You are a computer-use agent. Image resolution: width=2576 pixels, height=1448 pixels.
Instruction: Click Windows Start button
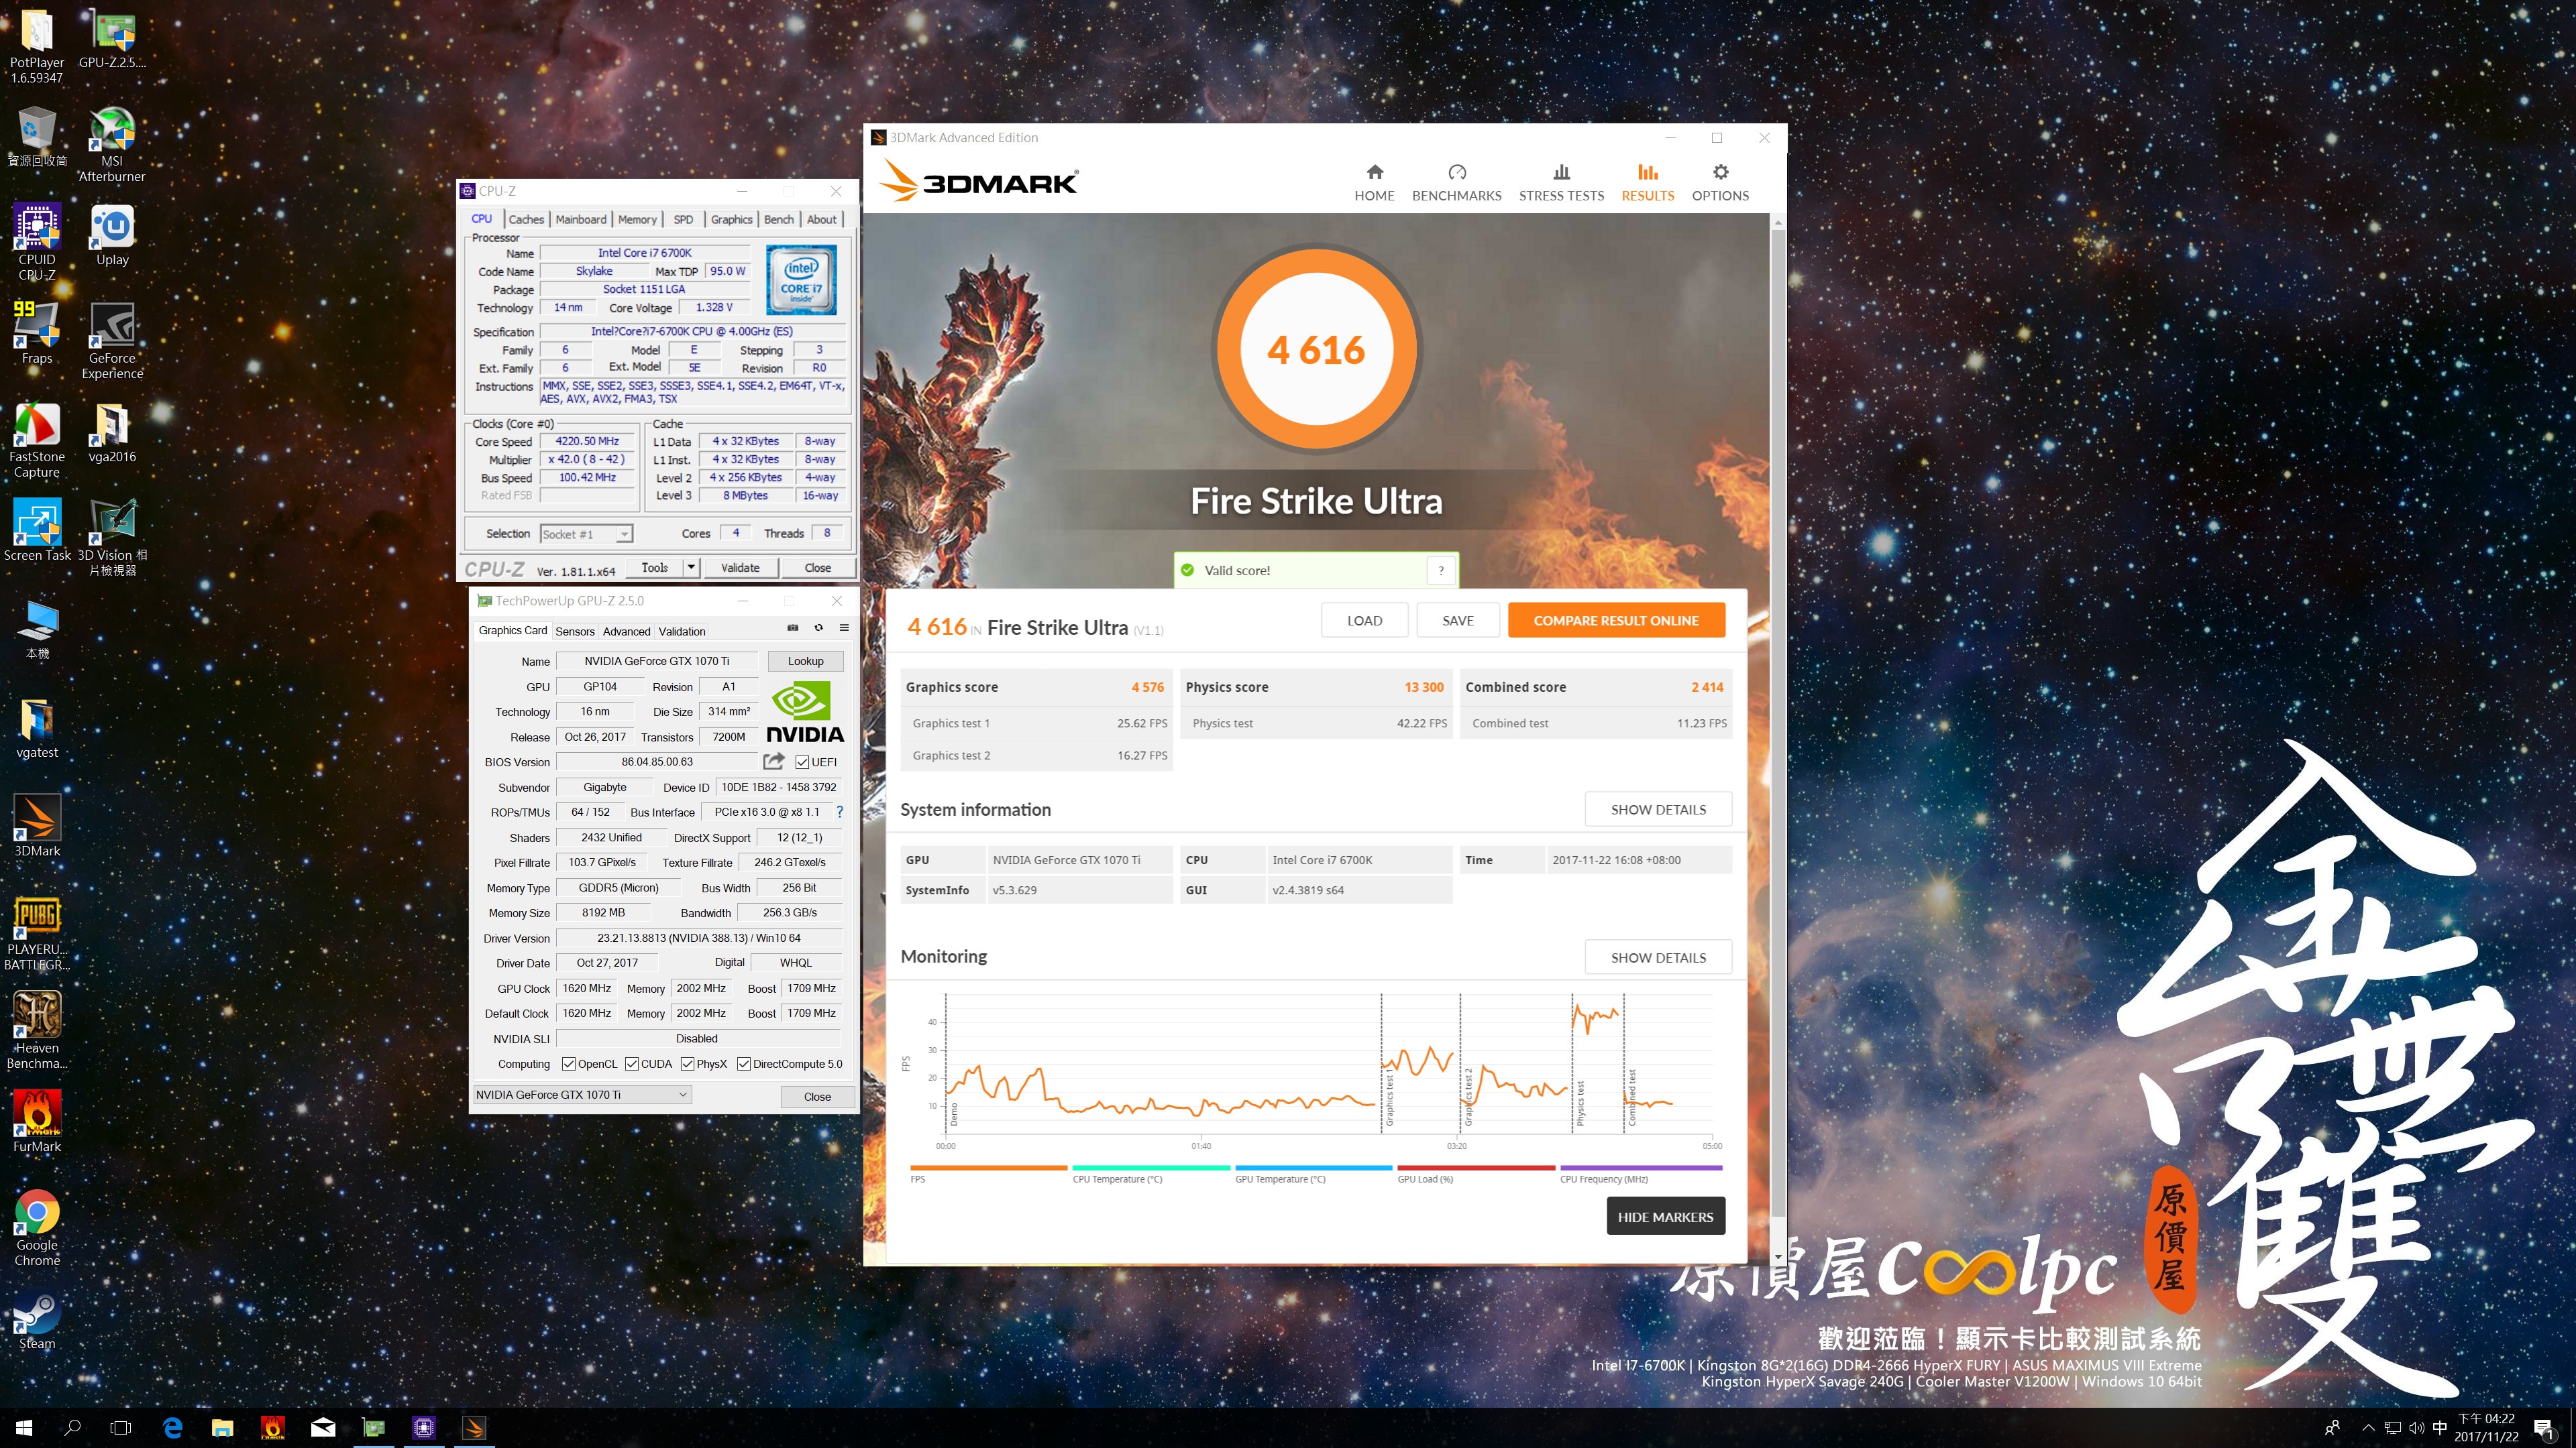coord(24,1427)
